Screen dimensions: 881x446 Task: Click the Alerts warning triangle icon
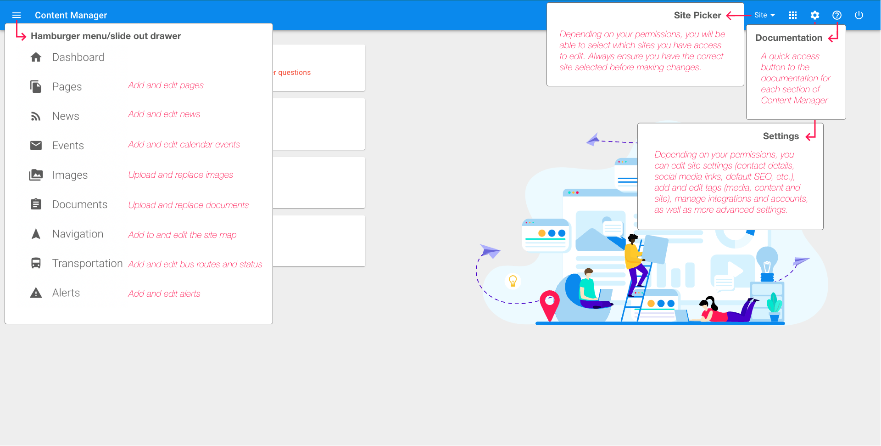pyautogui.click(x=36, y=293)
